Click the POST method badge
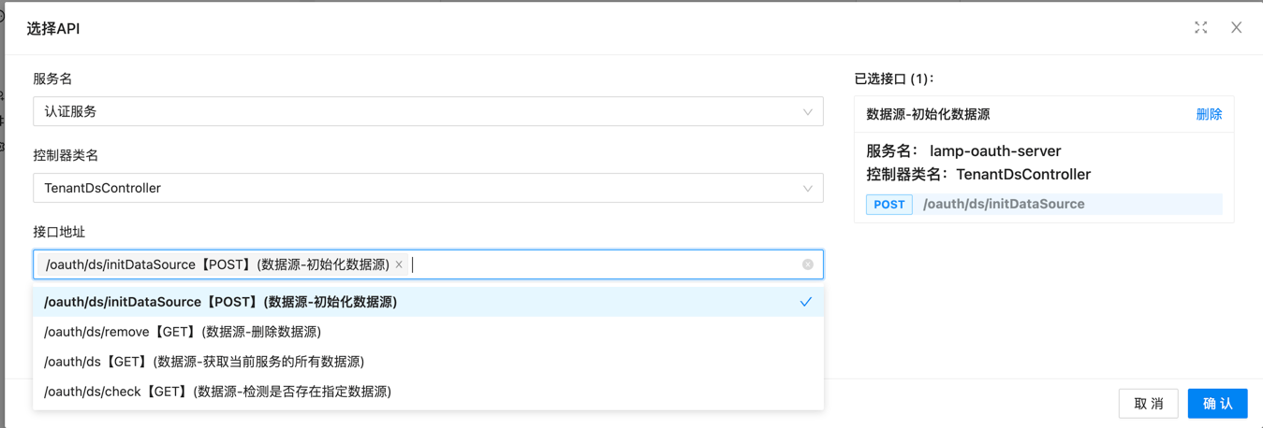This screenshot has height=428, width=1263. tap(889, 204)
